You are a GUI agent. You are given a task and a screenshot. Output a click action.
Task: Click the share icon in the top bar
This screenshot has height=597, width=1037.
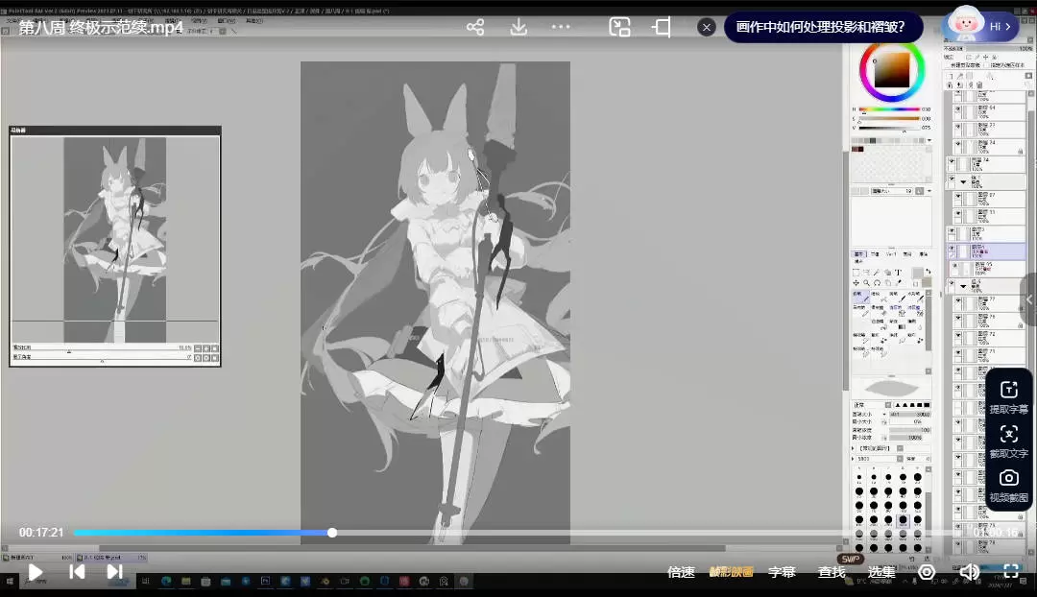point(475,27)
